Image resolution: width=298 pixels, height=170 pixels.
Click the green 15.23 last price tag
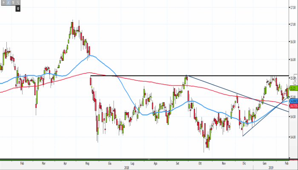click(293, 88)
